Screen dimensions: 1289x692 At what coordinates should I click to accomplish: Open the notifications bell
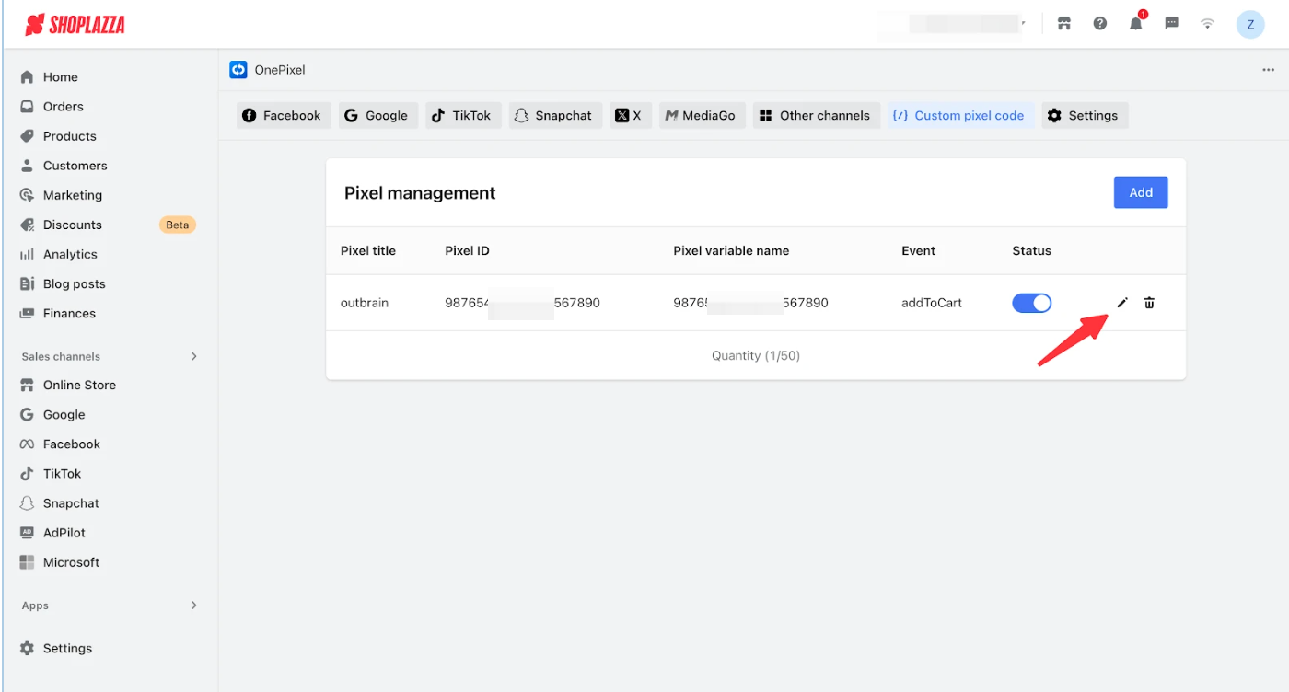click(1135, 24)
